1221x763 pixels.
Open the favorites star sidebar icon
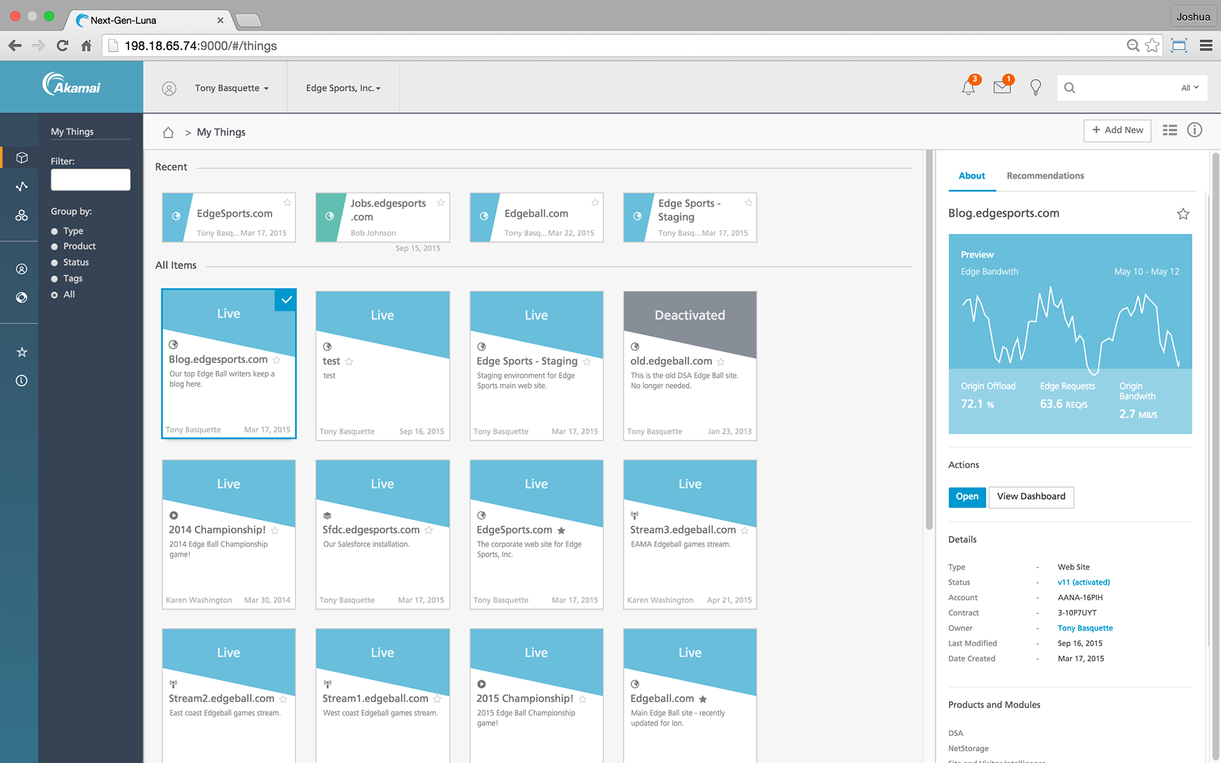(x=22, y=352)
